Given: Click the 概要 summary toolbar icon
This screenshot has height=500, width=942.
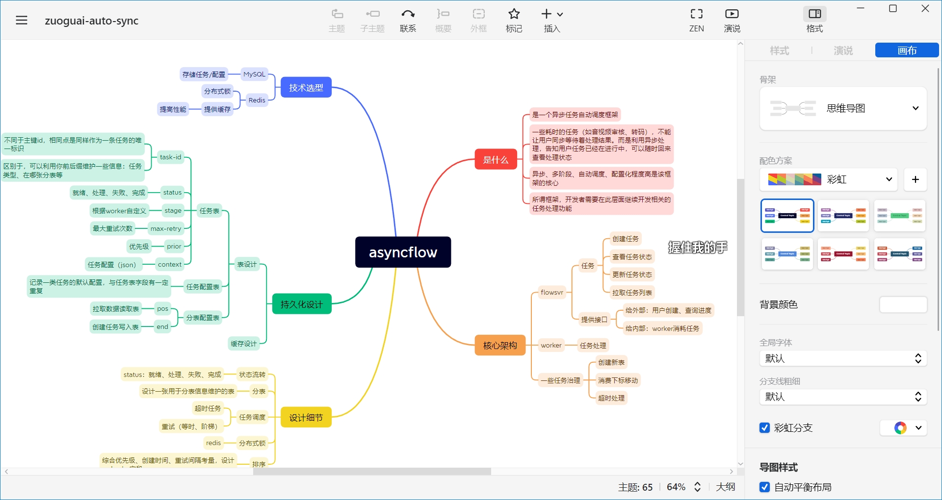Looking at the screenshot, I should (x=443, y=20).
